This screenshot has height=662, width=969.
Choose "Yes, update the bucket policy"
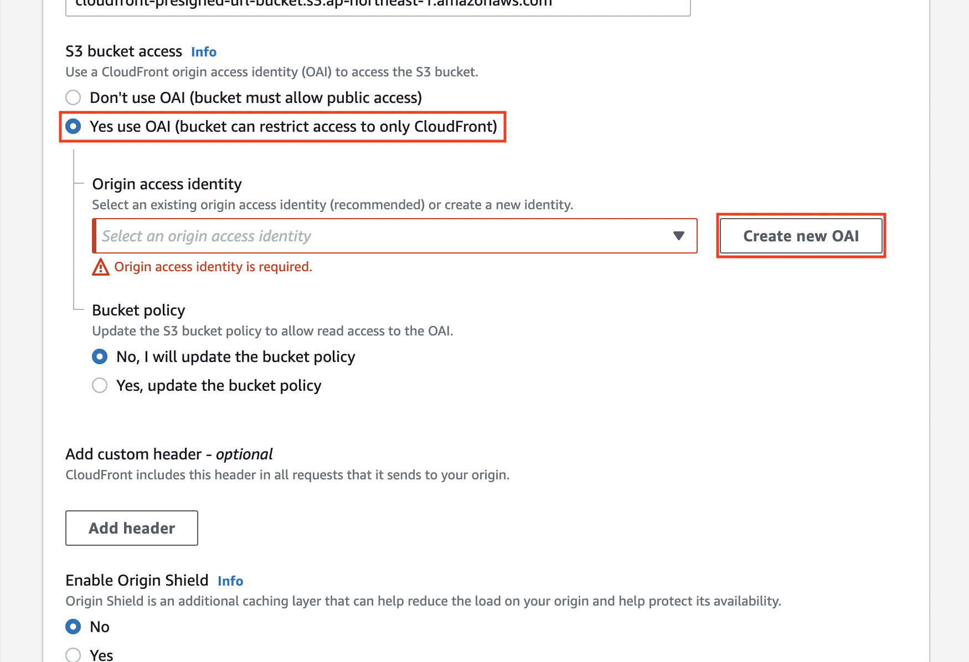(100, 385)
